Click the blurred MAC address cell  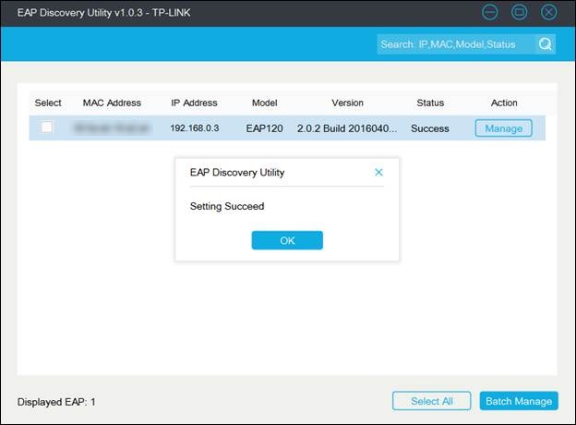112,128
